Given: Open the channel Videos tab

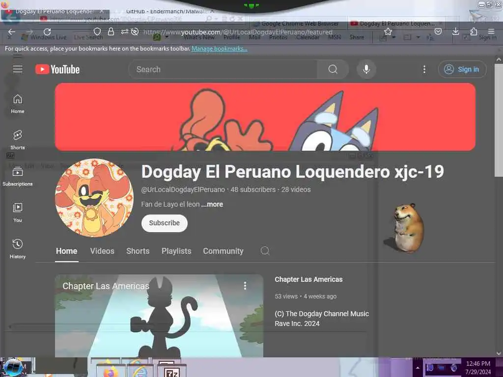Looking at the screenshot, I should (x=102, y=251).
